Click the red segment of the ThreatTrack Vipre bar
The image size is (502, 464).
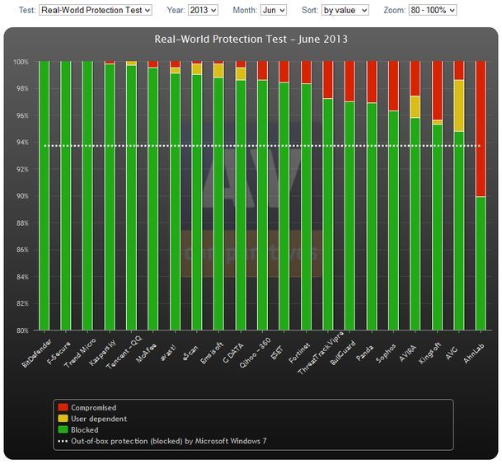328,79
